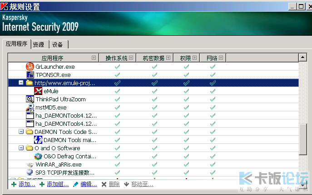Click the GrLauncher.exe application icon
This screenshot has height=195, width=312.
(x=30, y=67)
